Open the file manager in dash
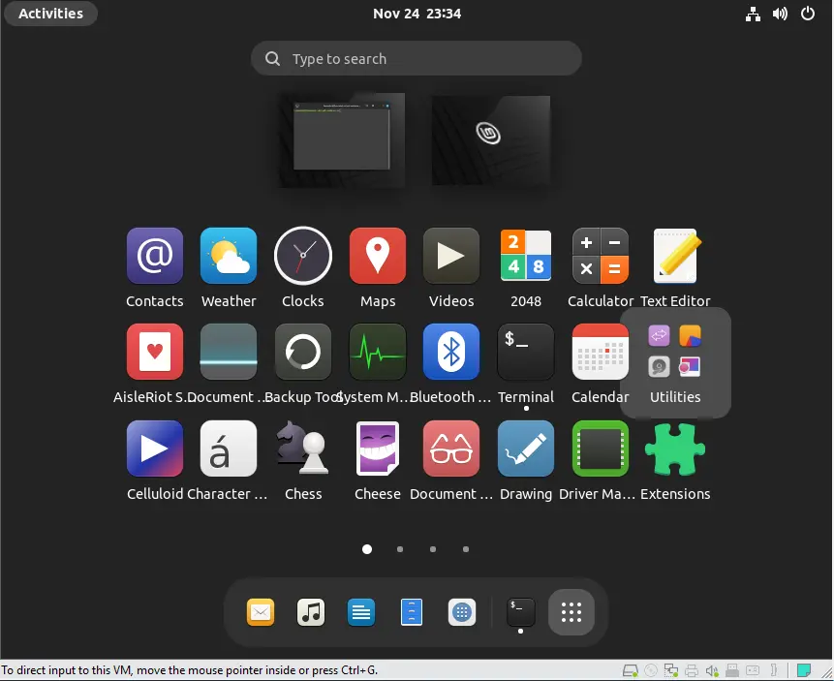Viewport: 834px width, 681px height. tap(412, 612)
